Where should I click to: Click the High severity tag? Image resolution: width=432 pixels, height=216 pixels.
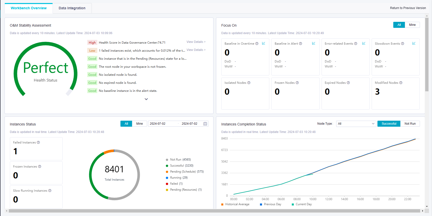tap(92, 43)
